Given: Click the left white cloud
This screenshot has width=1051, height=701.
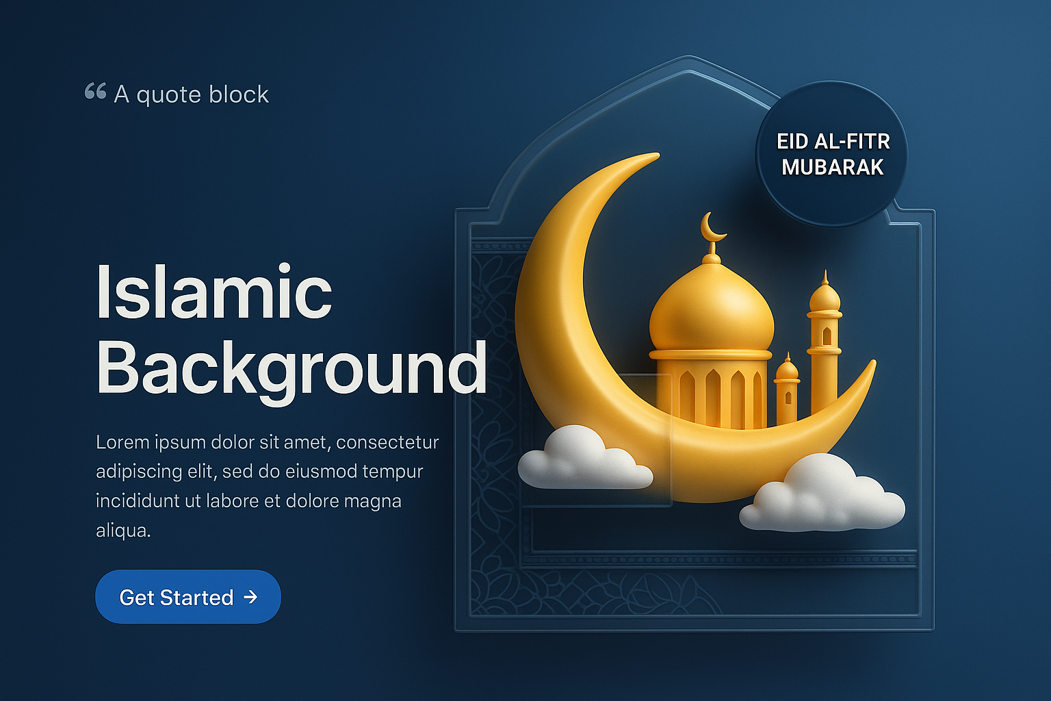Looking at the screenshot, I should [x=585, y=457].
